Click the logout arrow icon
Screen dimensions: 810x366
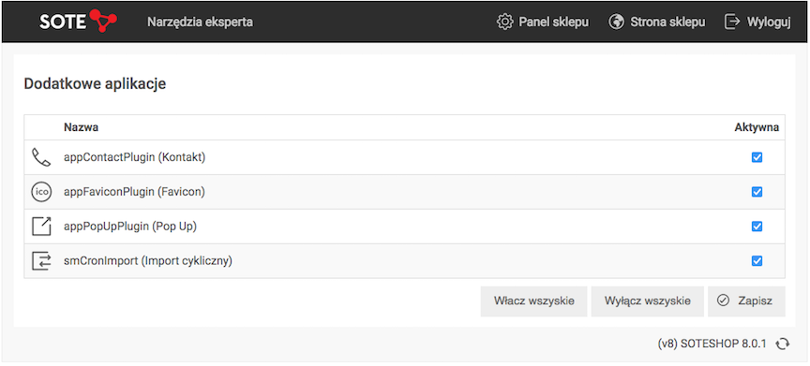pos(732,22)
